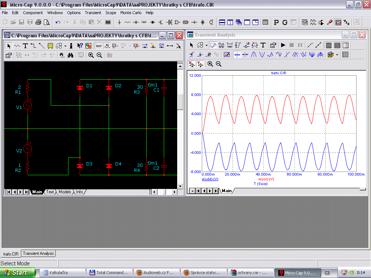The width and height of the screenshot is (371, 278).
Task: Zoom out on the transient plot
Action: pos(218,64)
